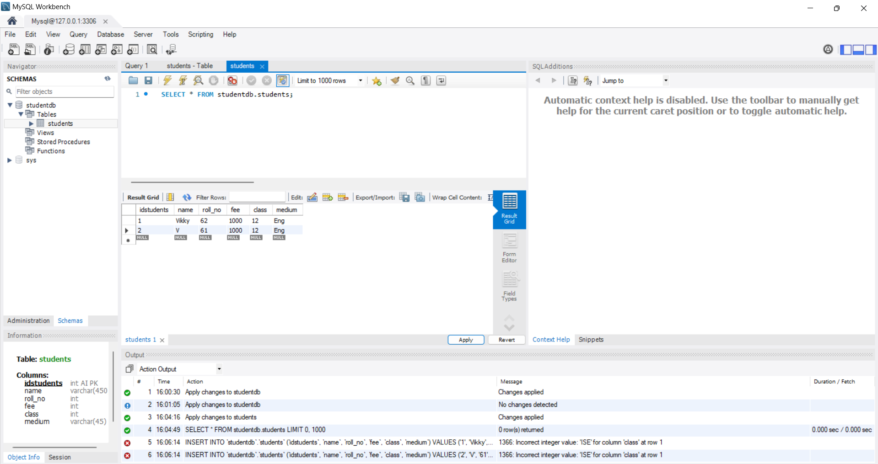The width and height of the screenshot is (878, 464).
Task: Delete the selected rows icon
Action: click(343, 197)
